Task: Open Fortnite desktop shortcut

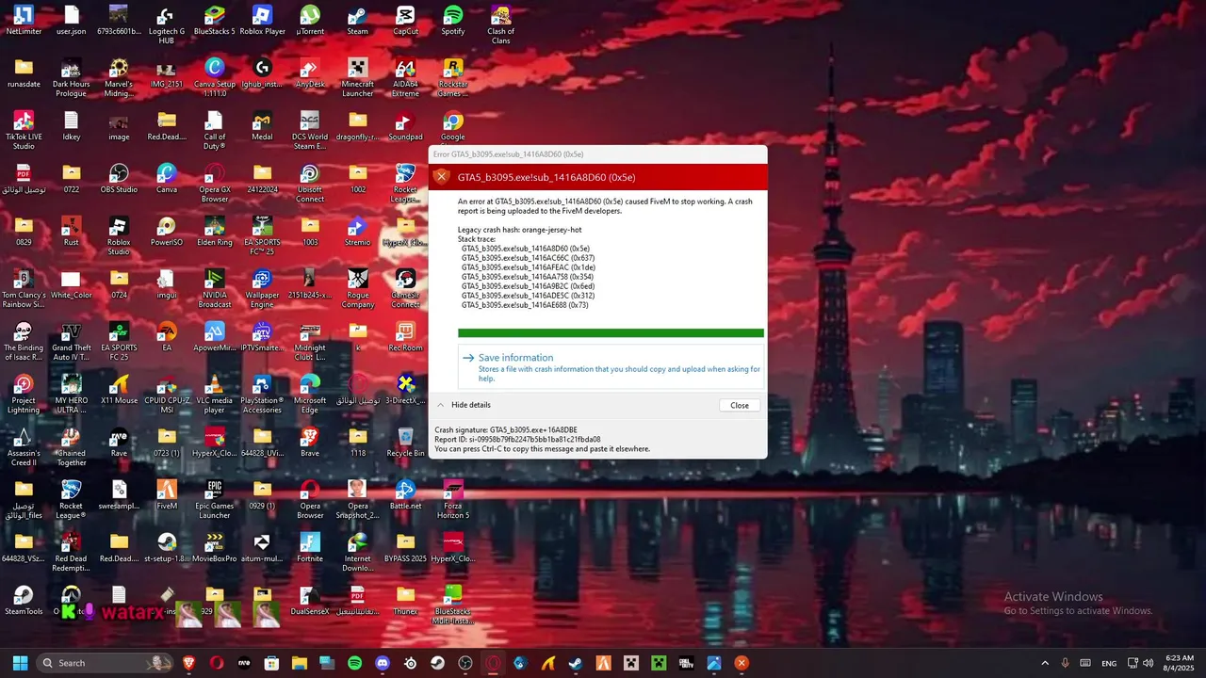Action: coord(310,548)
